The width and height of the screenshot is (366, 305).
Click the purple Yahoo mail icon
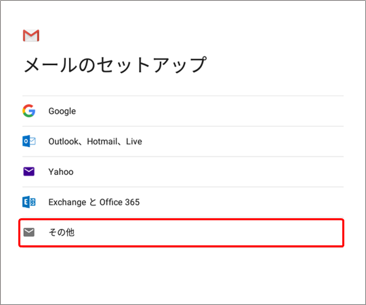coord(29,171)
